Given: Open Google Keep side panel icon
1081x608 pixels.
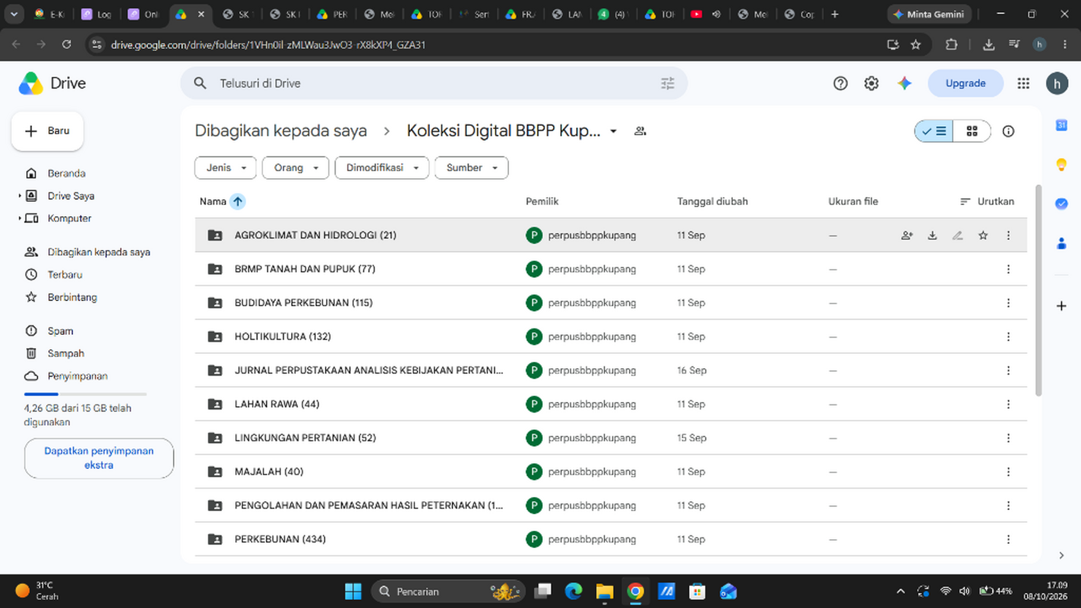Looking at the screenshot, I should coord(1061,164).
